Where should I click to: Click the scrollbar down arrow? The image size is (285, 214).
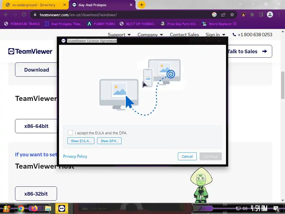(283, 200)
